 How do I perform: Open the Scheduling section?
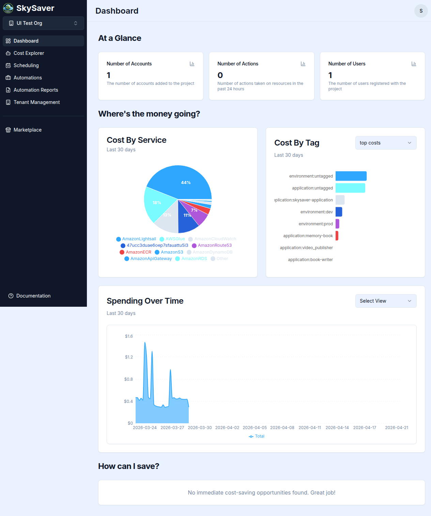click(x=43, y=65)
